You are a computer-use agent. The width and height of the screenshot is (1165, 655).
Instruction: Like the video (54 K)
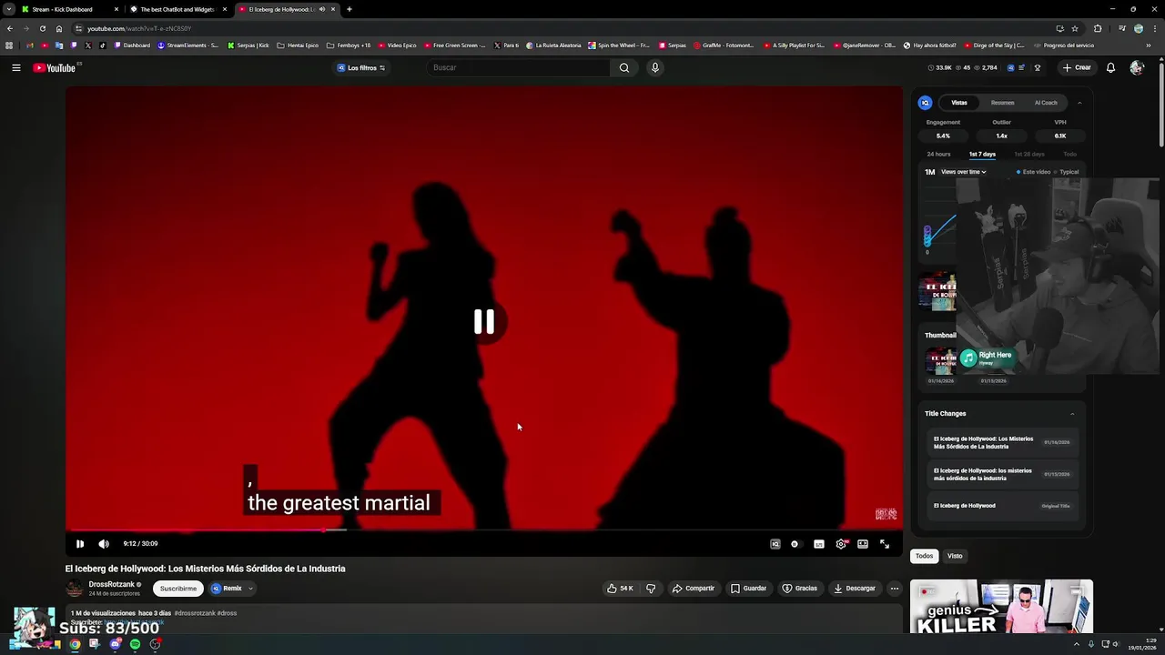coord(621,589)
